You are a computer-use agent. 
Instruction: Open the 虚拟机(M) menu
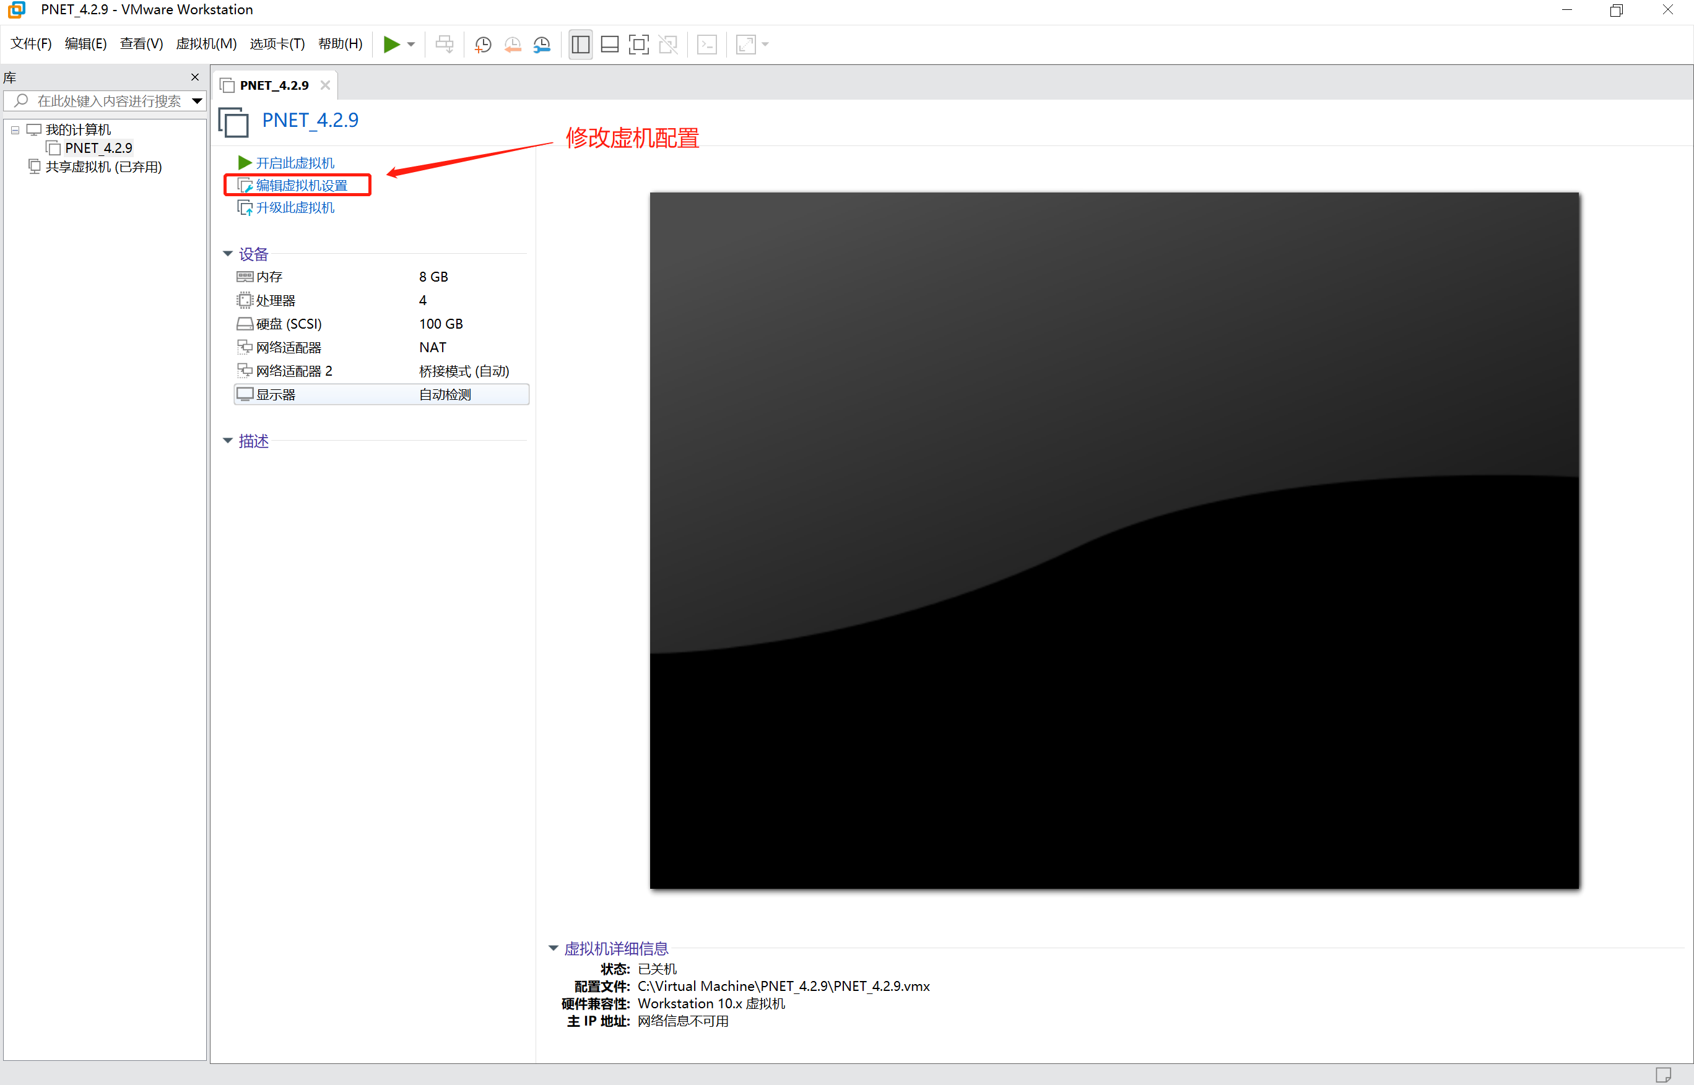206,44
